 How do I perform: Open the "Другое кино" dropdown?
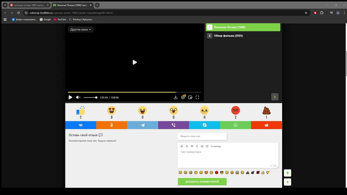point(81,30)
